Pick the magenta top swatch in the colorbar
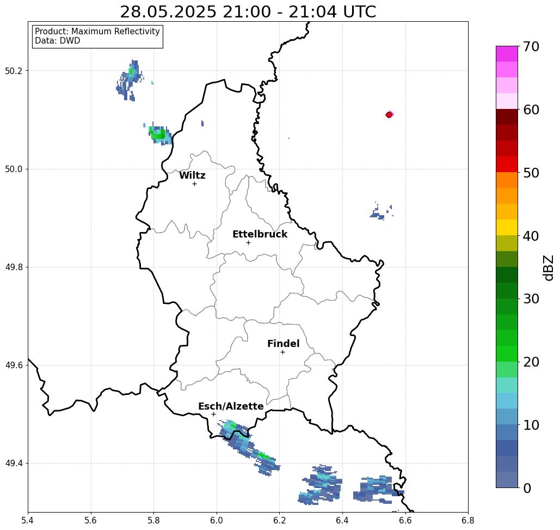560x530 pixels. click(x=507, y=54)
